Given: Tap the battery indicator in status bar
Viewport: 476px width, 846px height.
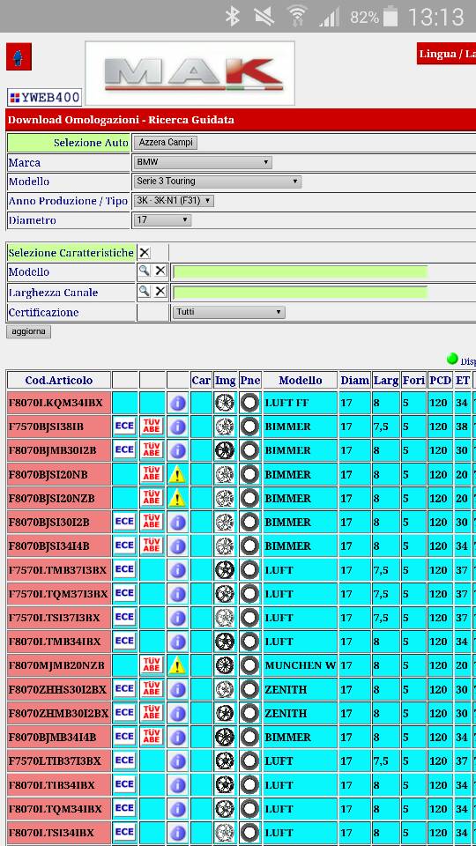Looking at the screenshot, I should tap(389, 17).
